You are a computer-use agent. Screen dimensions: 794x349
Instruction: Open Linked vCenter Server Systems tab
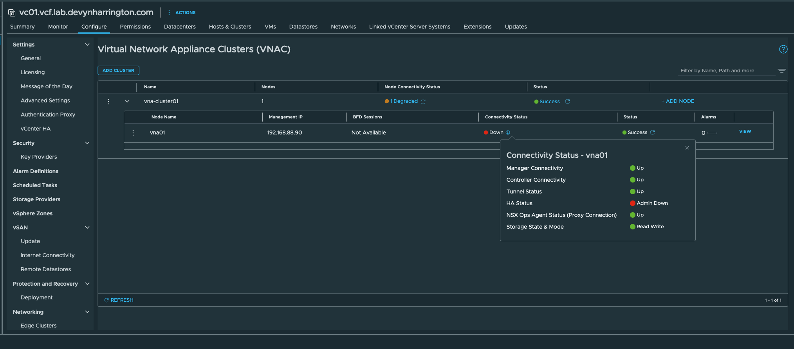tap(410, 27)
